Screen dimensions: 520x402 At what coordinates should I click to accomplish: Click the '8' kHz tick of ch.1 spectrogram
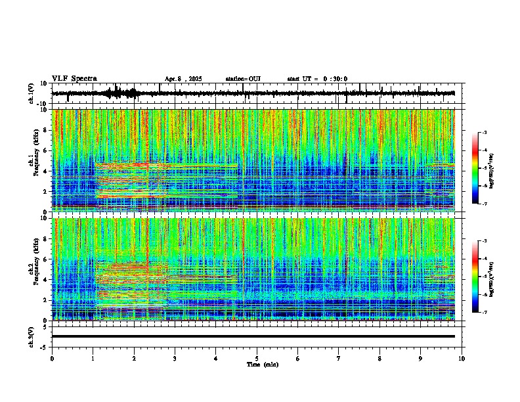(x=46, y=130)
